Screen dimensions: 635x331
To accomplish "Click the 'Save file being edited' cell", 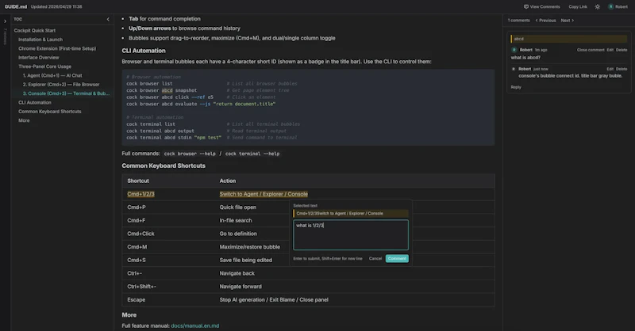I will point(246,261).
